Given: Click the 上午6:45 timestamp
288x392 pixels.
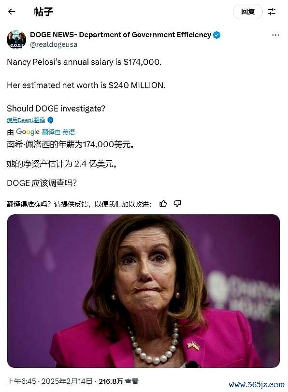Looking at the screenshot, I should 22,381.
